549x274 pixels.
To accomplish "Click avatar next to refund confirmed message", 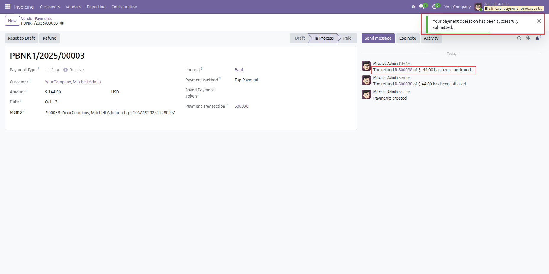I will pos(366,66).
